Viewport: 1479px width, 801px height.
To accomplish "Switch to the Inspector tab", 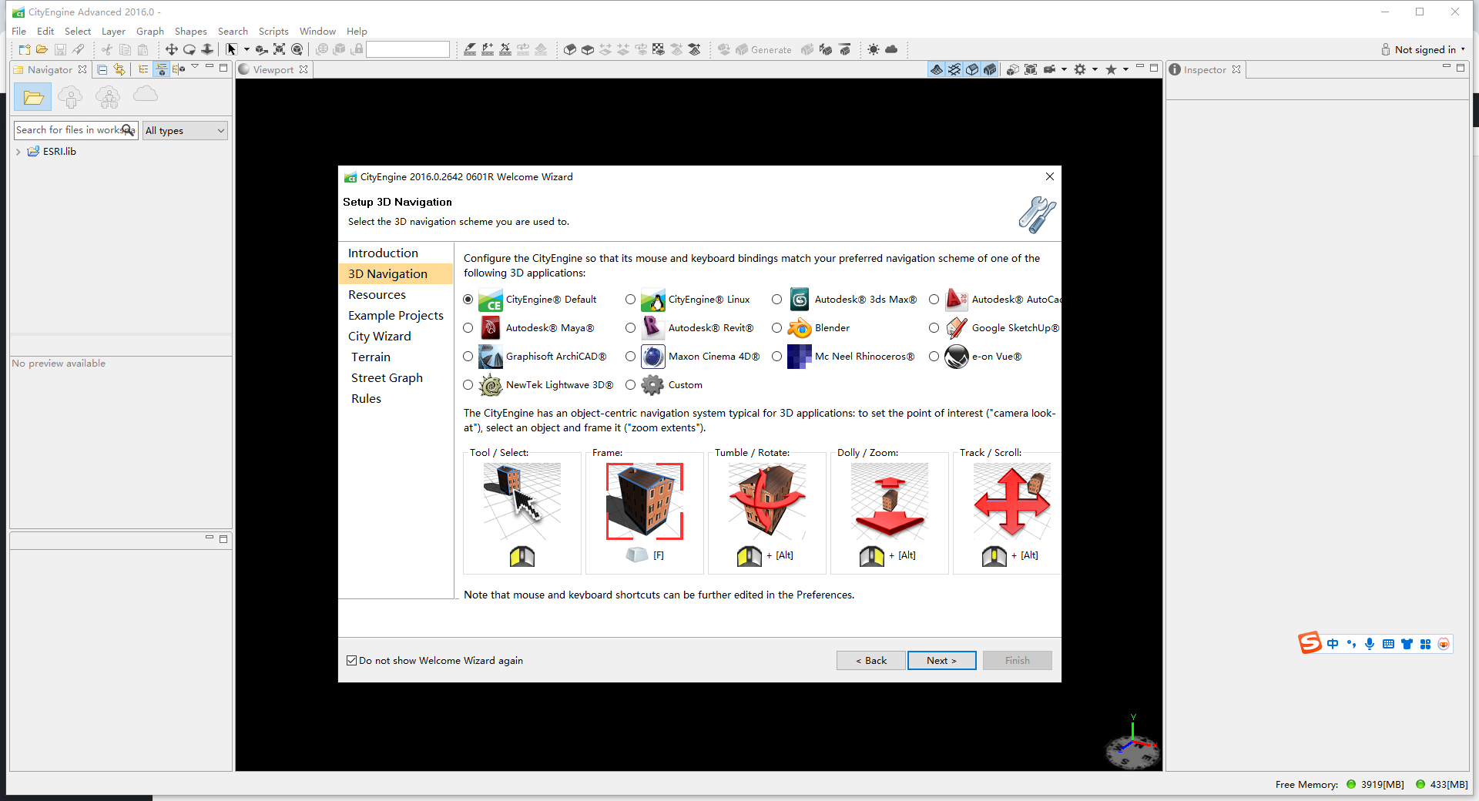I will tap(1205, 69).
